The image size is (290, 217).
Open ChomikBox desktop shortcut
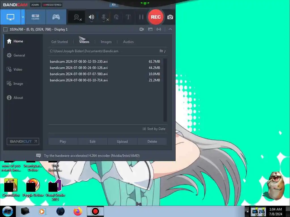click(x=11, y=188)
